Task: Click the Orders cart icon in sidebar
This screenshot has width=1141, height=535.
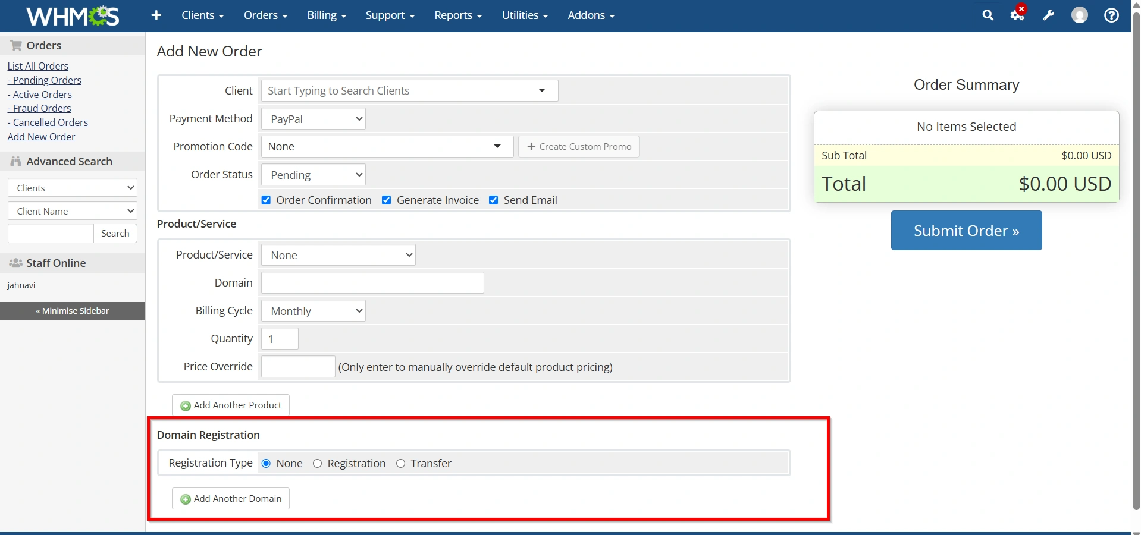Action: click(x=16, y=45)
